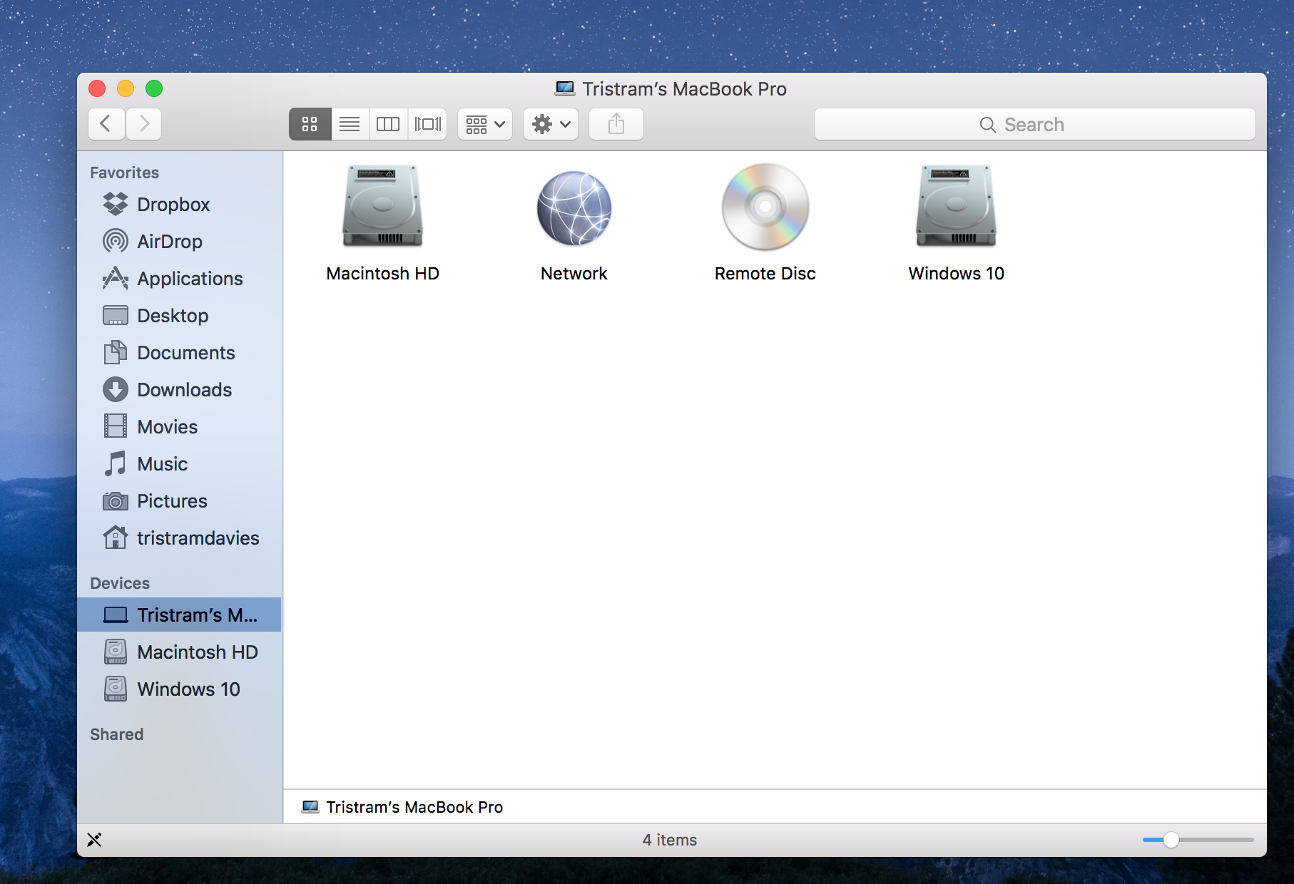Click the crossed-tools icon in the status bar
The image size is (1294, 884).
(x=94, y=840)
